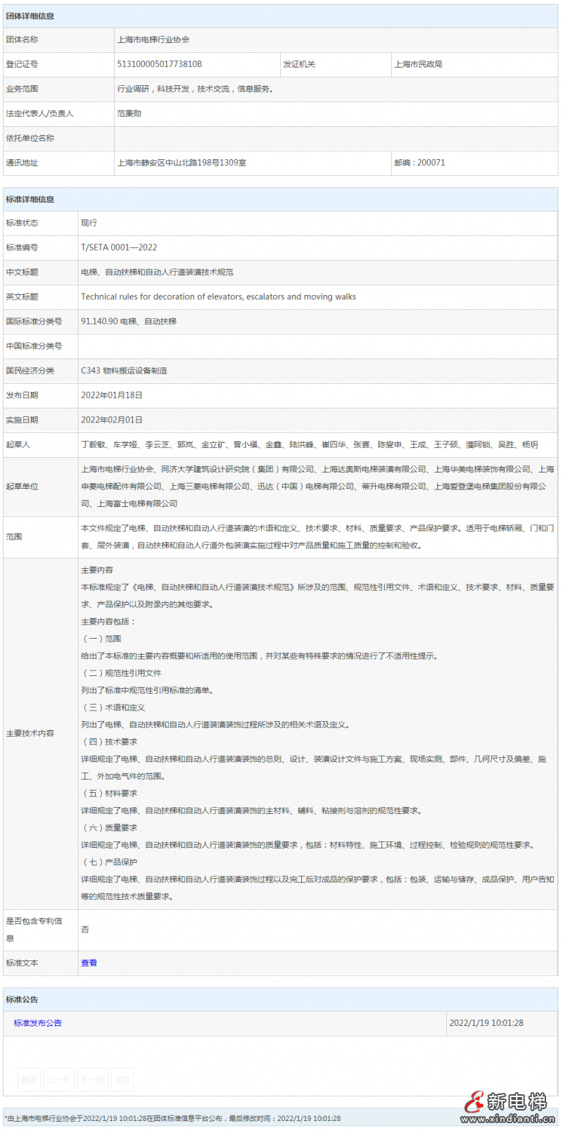This screenshot has width=563, height=1133.
Task: Click the implementation date 2022年02月01日
Action: [x=111, y=420]
